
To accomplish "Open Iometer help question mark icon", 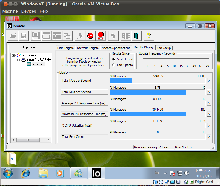I will 149,36.
